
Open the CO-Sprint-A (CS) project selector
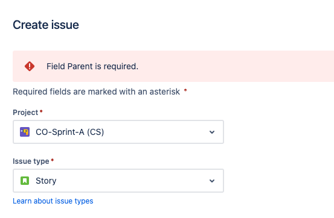[118, 132]
